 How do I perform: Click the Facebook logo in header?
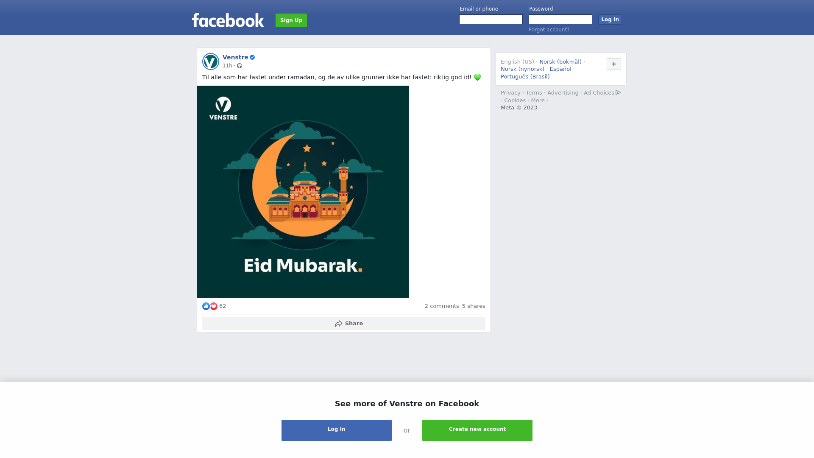pos(228,20)
